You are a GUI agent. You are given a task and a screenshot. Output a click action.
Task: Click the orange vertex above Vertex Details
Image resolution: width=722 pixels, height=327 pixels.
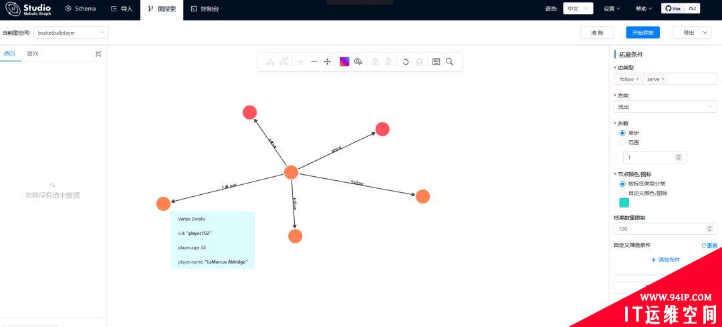(164, 204)
